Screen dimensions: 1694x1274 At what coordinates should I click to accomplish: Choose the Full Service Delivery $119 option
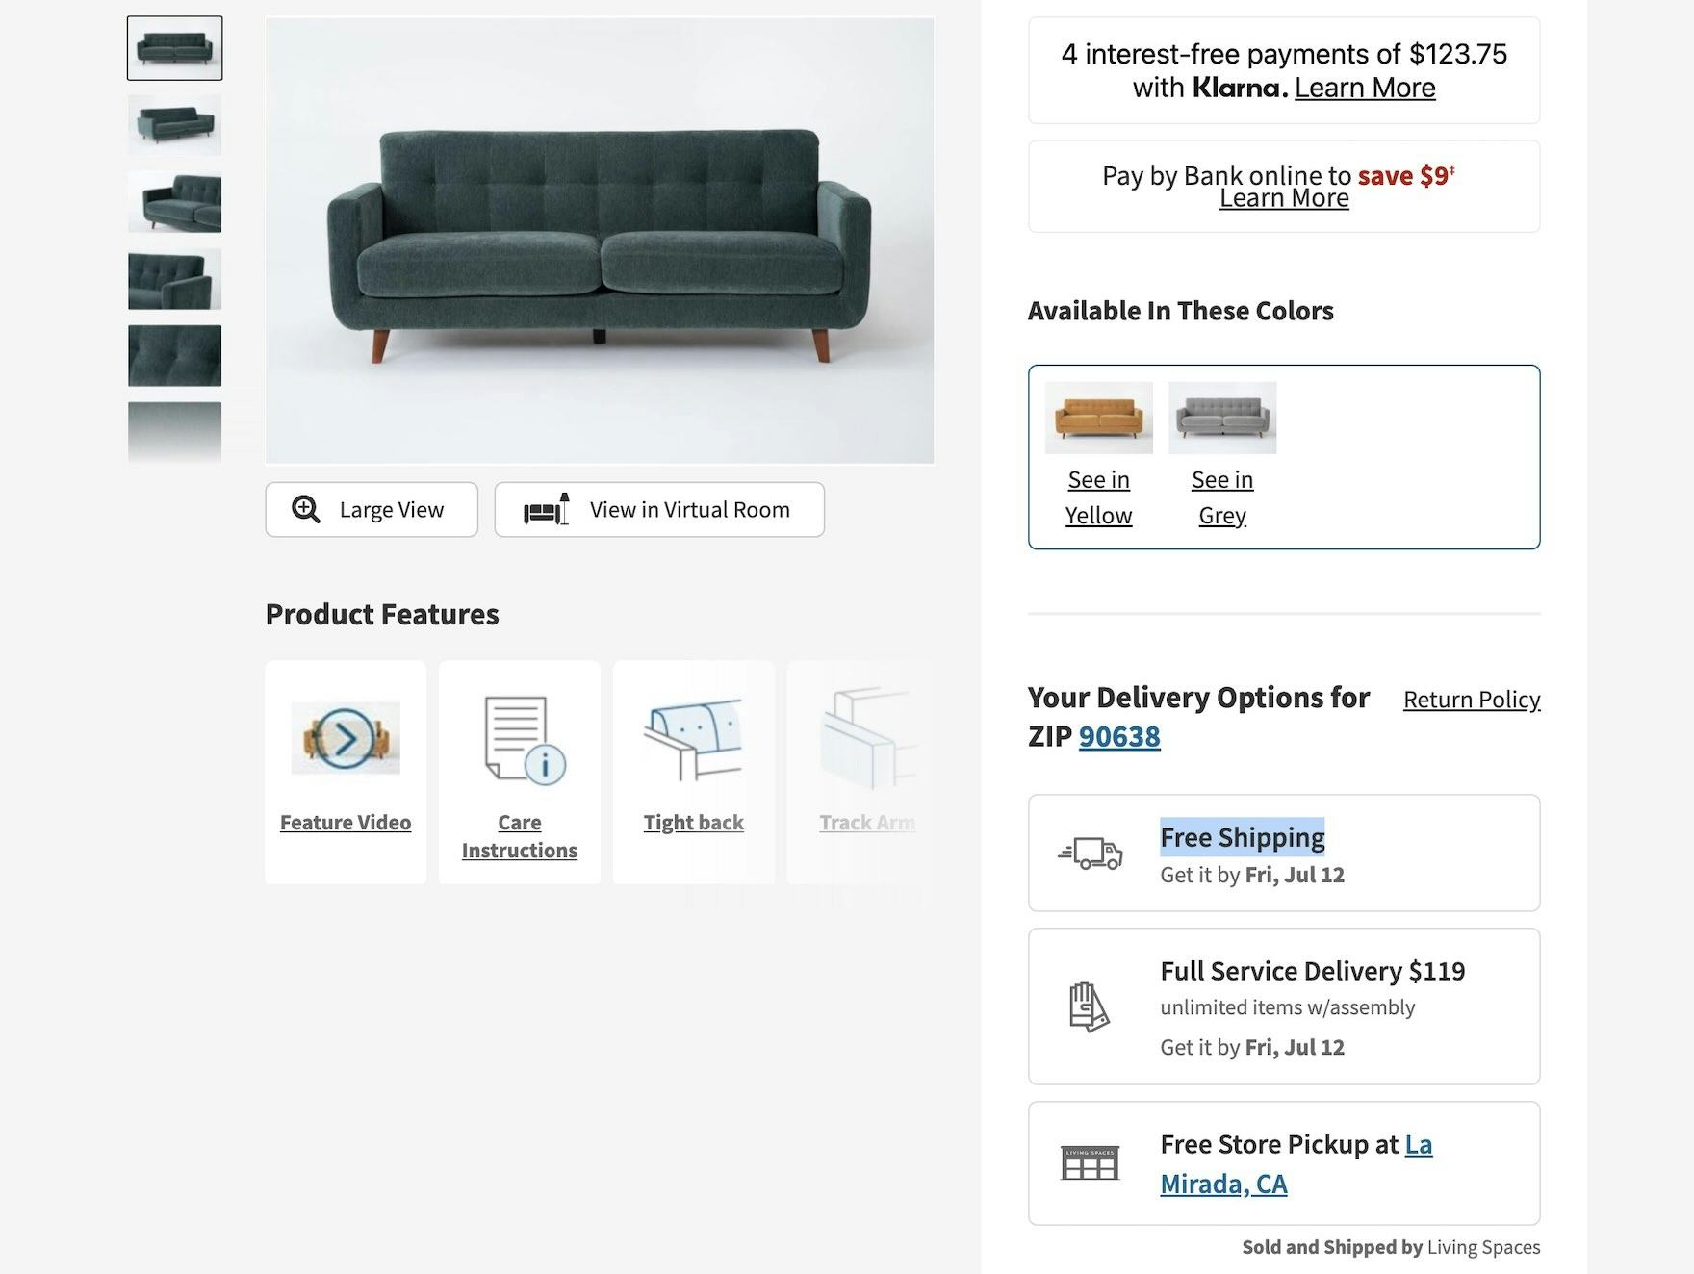(1312, 971)
